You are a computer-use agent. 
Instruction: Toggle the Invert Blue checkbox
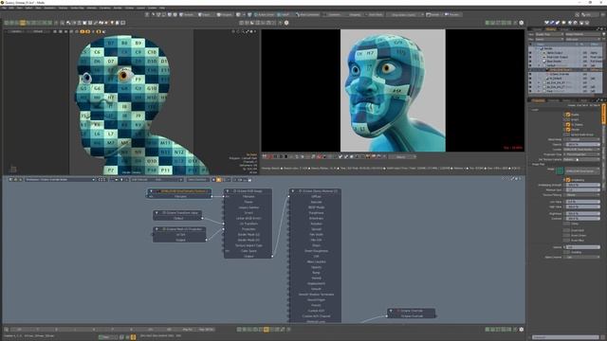pos(567,241)
